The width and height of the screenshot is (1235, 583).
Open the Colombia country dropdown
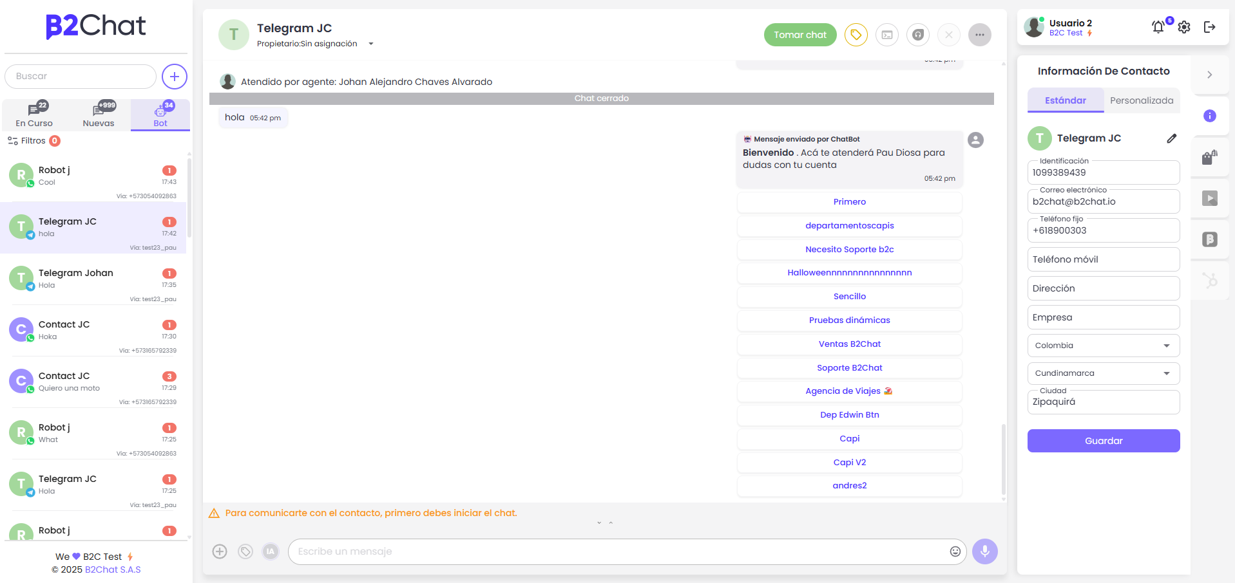[x=1103, y=346]
